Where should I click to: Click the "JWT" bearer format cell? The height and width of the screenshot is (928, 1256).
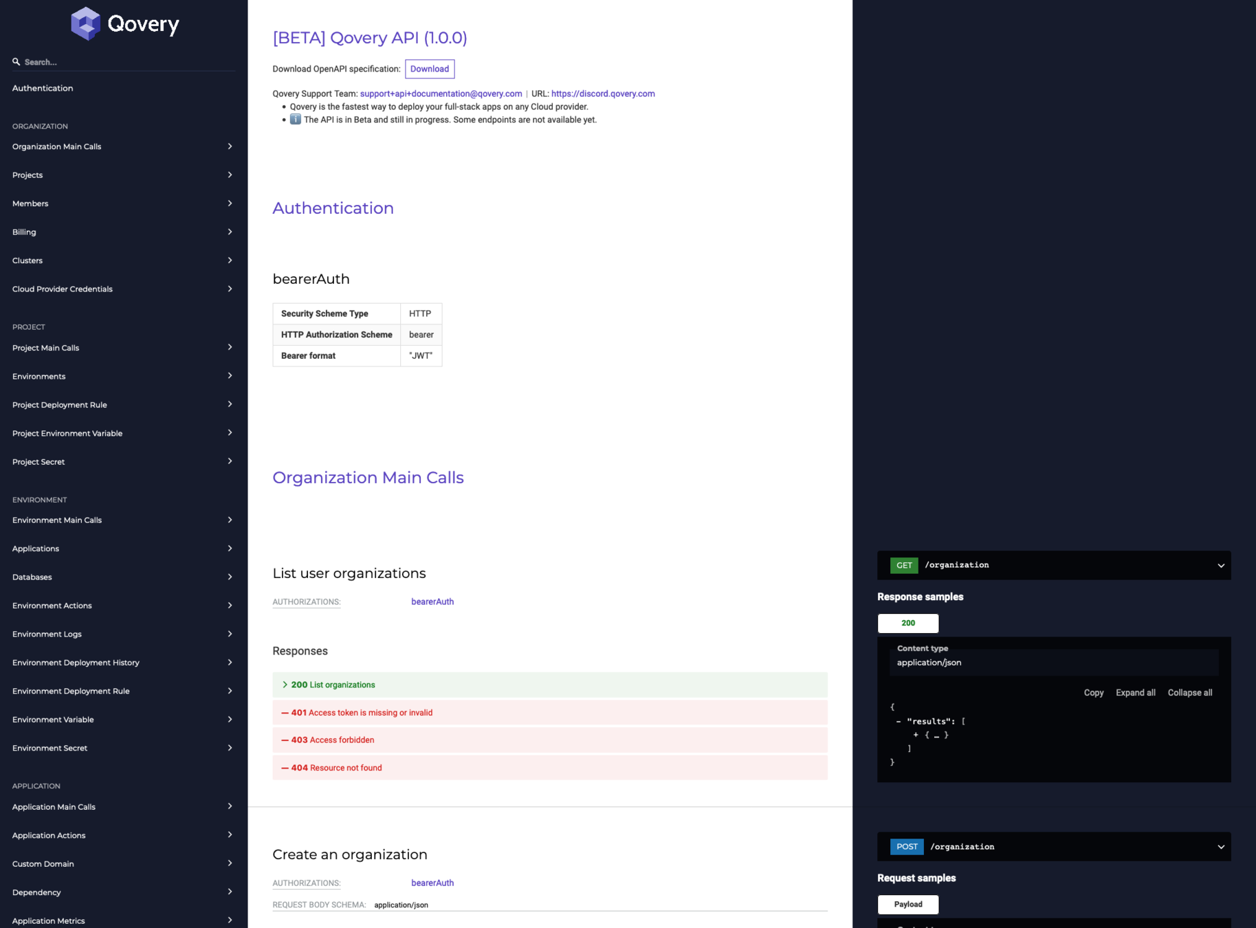click(421, 356)
